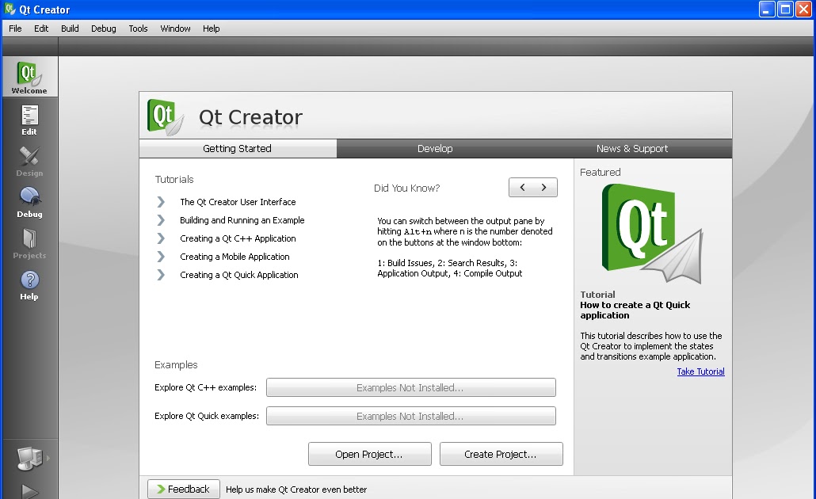Click the 'How to create a Qt Quick application' heading
The height and width of the screenshot is (499, 816).
635,310
